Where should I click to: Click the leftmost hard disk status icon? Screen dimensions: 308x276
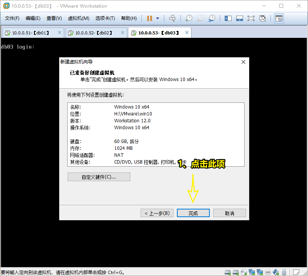click(x=228, y=272)
